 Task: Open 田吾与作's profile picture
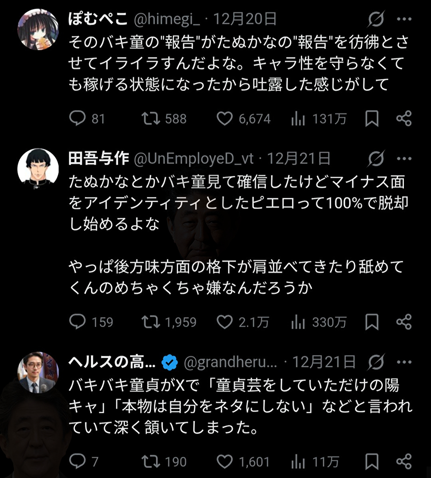point(38,168)
